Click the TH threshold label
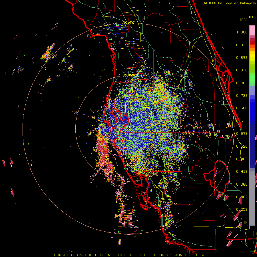 point(245,222)
